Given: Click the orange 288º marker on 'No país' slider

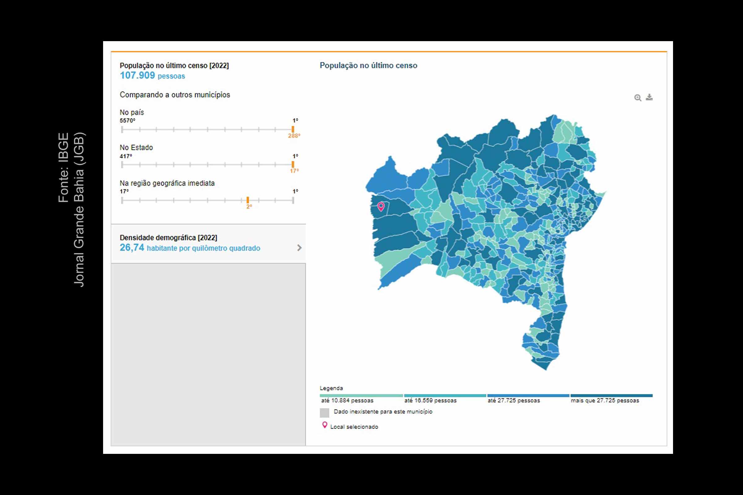Looking at the screenshot, I should (293, 129).
